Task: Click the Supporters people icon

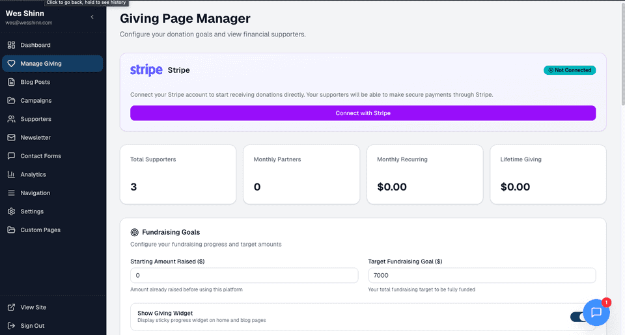Action: point(11,119)
